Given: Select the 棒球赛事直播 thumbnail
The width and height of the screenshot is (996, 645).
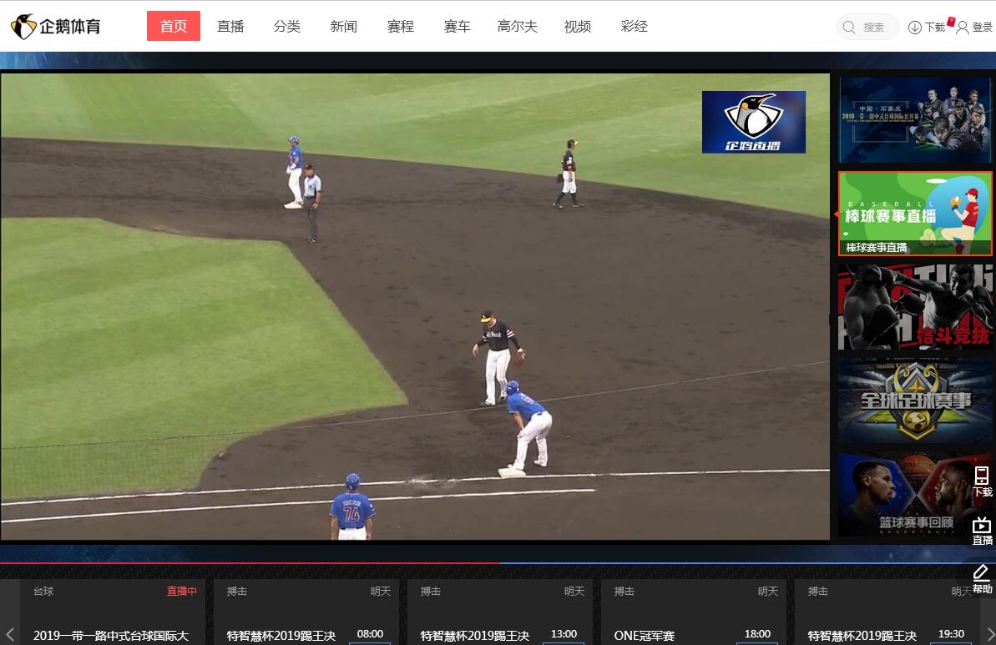Looking at the screenshot, I should 915,213.
